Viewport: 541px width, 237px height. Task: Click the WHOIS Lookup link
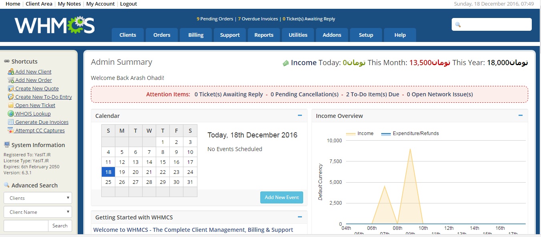[x=33, y=114]
